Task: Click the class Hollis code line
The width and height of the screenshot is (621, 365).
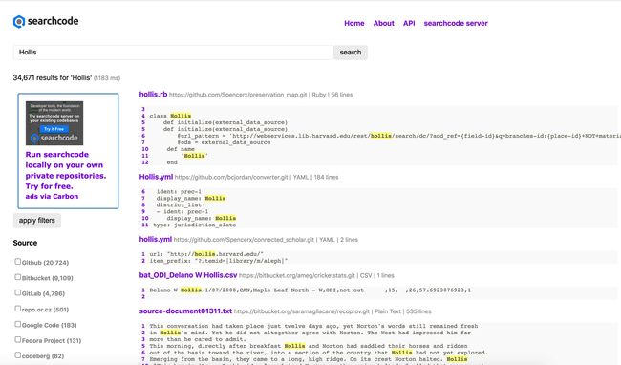Action: 170,116
